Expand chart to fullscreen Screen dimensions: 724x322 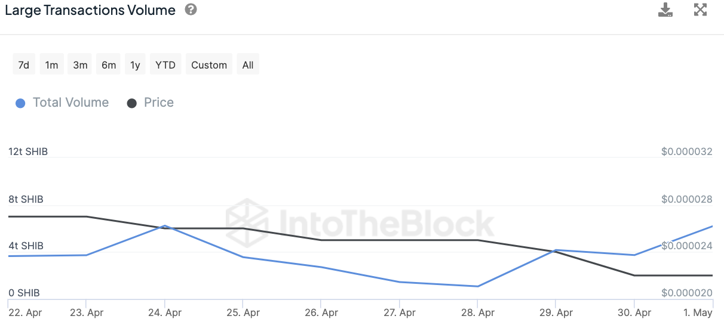[700, 10]
